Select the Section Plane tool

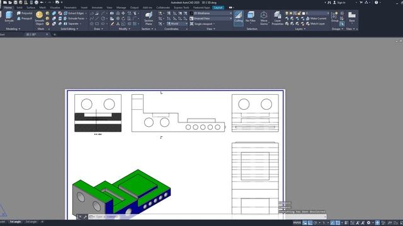tap(149, 18)
